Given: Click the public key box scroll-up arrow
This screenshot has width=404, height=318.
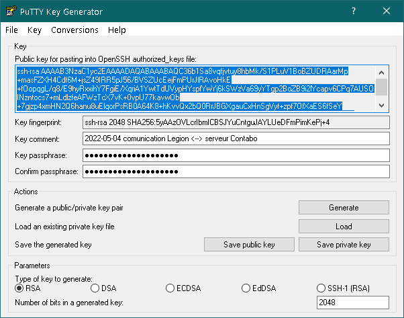Looking at the screenshot, I should pos(382,73).
